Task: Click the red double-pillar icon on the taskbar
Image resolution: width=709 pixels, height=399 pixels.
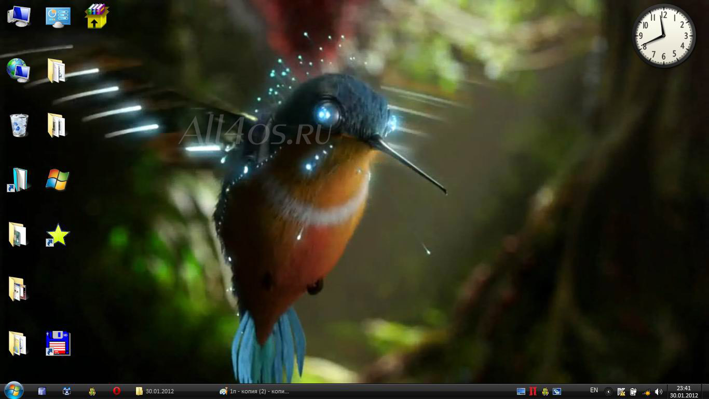Action: [533, 391]
